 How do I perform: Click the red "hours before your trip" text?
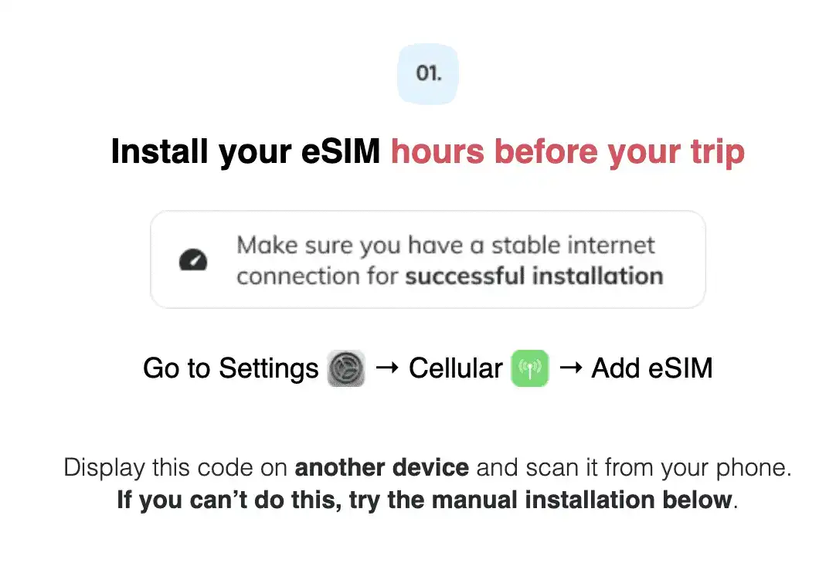pyautogui.click(x=567, y=151)
